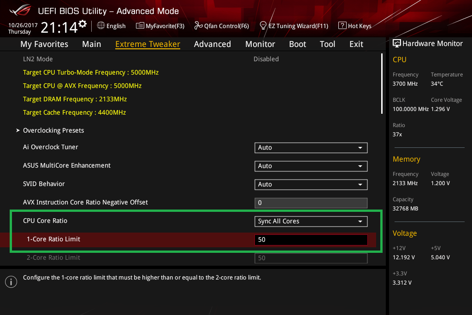The image size is (472, 315).
Task: Select the 2-Core Ratio Limit label
Action: click(53, 257)
